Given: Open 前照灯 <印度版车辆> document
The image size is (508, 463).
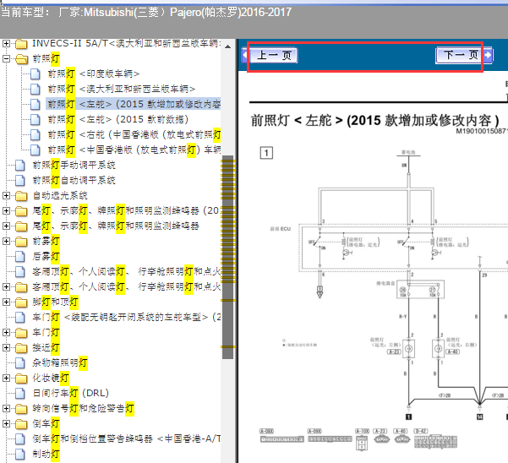Looking at the screenshot, I should pos(94,74).
